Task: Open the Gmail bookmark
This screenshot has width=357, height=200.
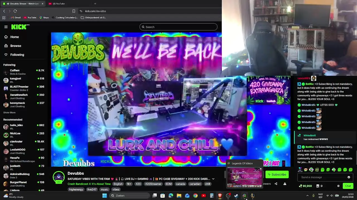Action: (x=16, y=17)
